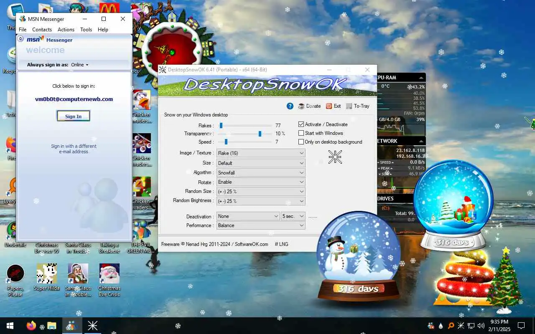The width and height of the screenshot is (535, 334).
Task: Click DesktopSnowOK snowflake taskbar button
Action: [x=92, y=326]
